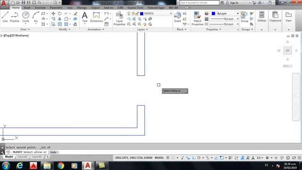Toggle ortho mode in status bar
This screenshot has height=170, width=302.
coord(193,158)
